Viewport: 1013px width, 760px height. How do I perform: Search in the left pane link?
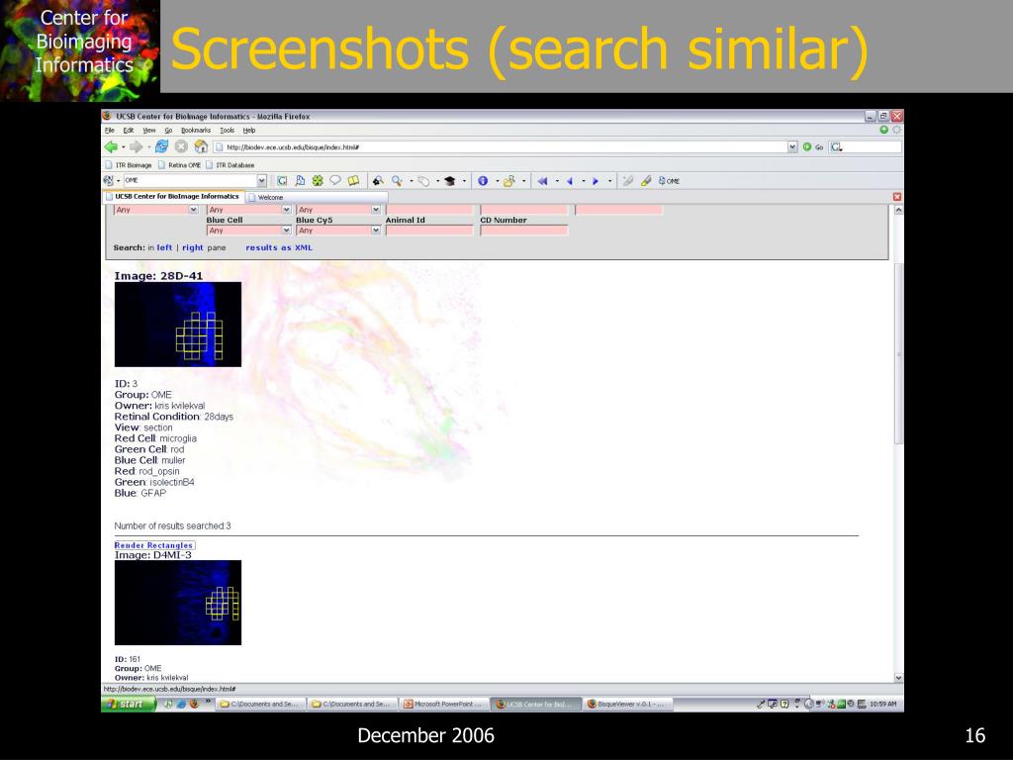(165, 247)
